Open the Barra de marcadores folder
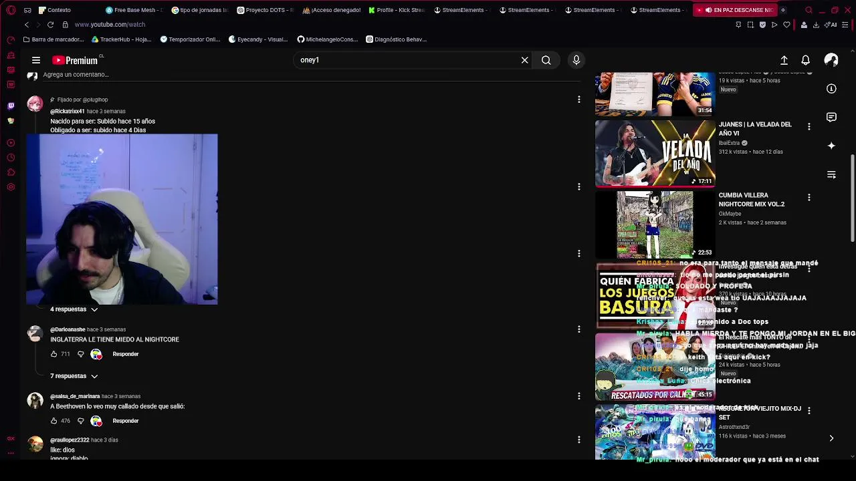Viewport: 856px width, 481px height. tap(53, 39)
